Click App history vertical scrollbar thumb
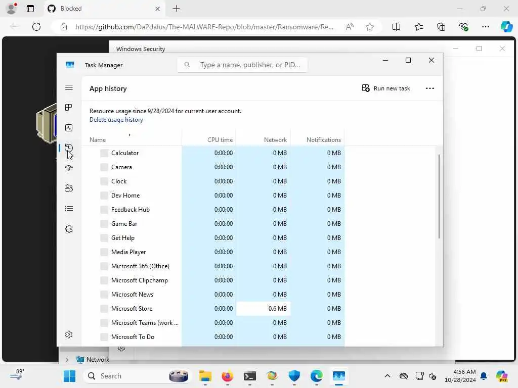The width and height of the screenshot is (518, 388). pyautogui.click(x=439, y=197)
